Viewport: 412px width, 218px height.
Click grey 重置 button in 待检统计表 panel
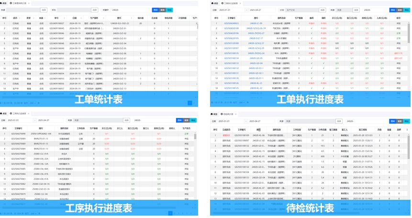pos(400,121)
